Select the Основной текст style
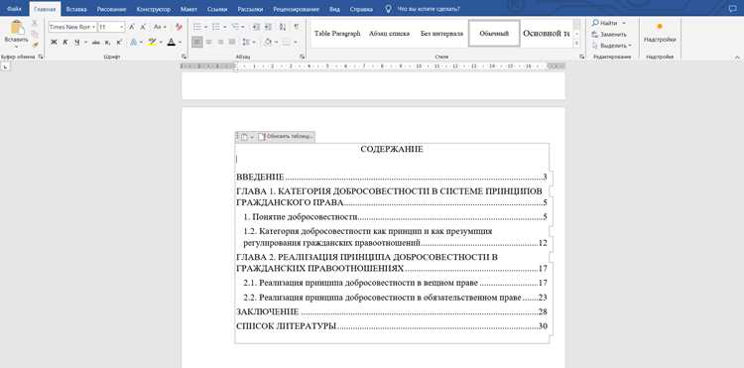Viewport: 744px width, 368px height. pos(547,34)
